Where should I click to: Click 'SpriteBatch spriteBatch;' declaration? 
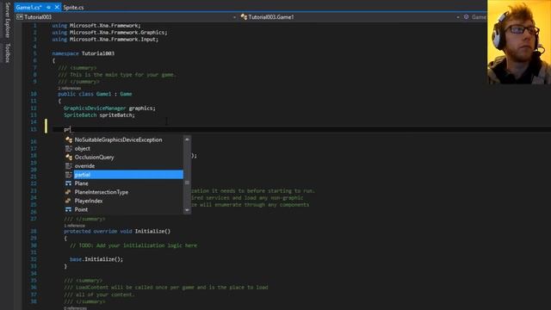99,115
